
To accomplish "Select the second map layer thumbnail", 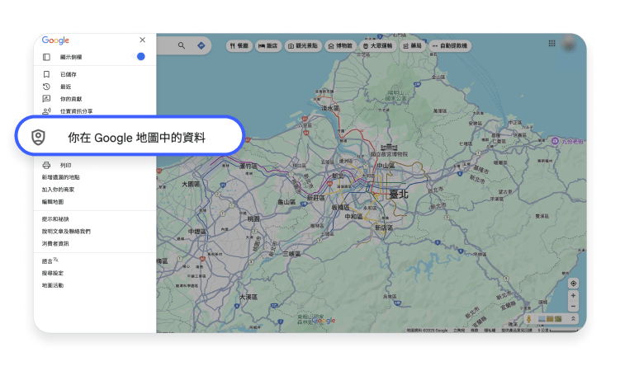I will [x=550, y=319].
